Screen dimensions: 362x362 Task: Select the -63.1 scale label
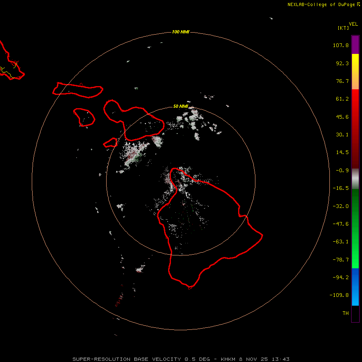pyautogui.click(x=341, y=242)
